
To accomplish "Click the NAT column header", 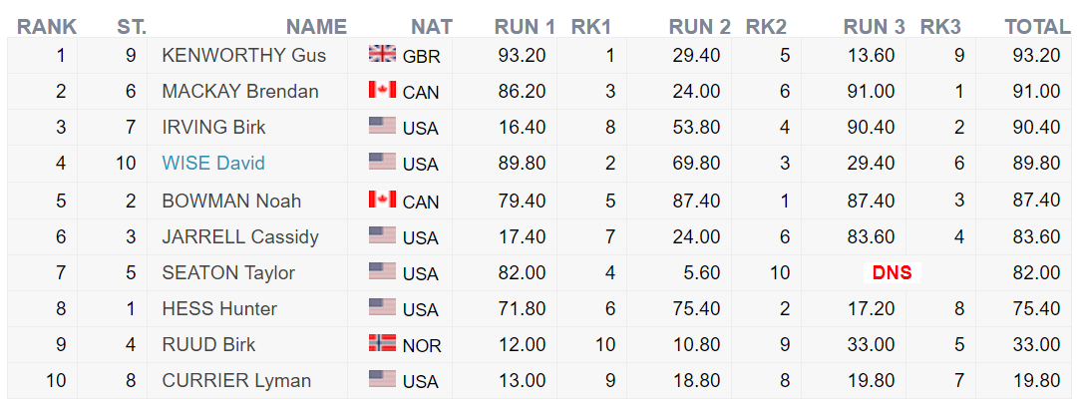I will (432, 27).
